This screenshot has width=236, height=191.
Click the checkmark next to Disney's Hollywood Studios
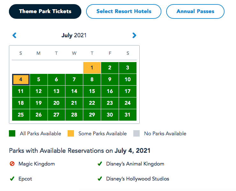[100, 179]
